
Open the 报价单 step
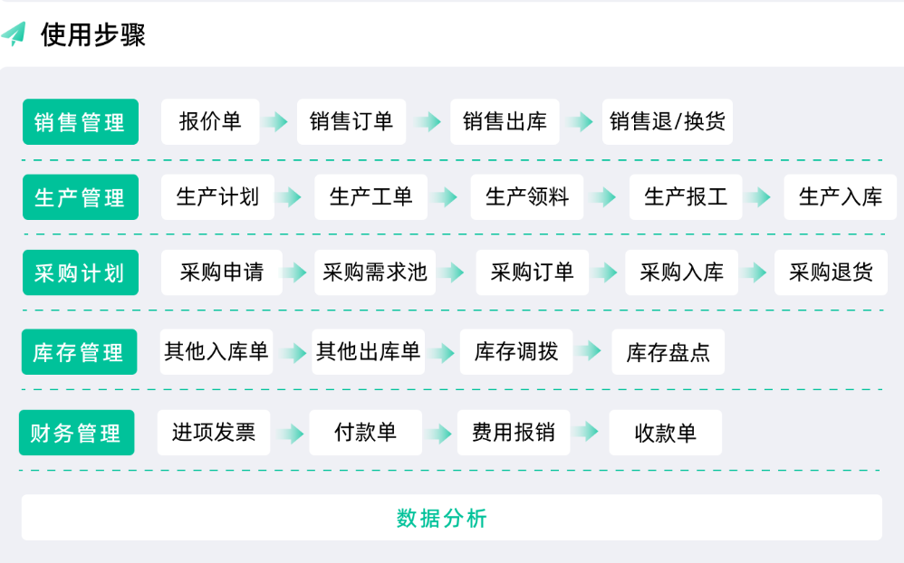[x=210, y=122]
